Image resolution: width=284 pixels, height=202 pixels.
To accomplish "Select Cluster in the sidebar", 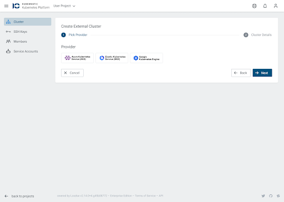I will [x=28, y=22].
